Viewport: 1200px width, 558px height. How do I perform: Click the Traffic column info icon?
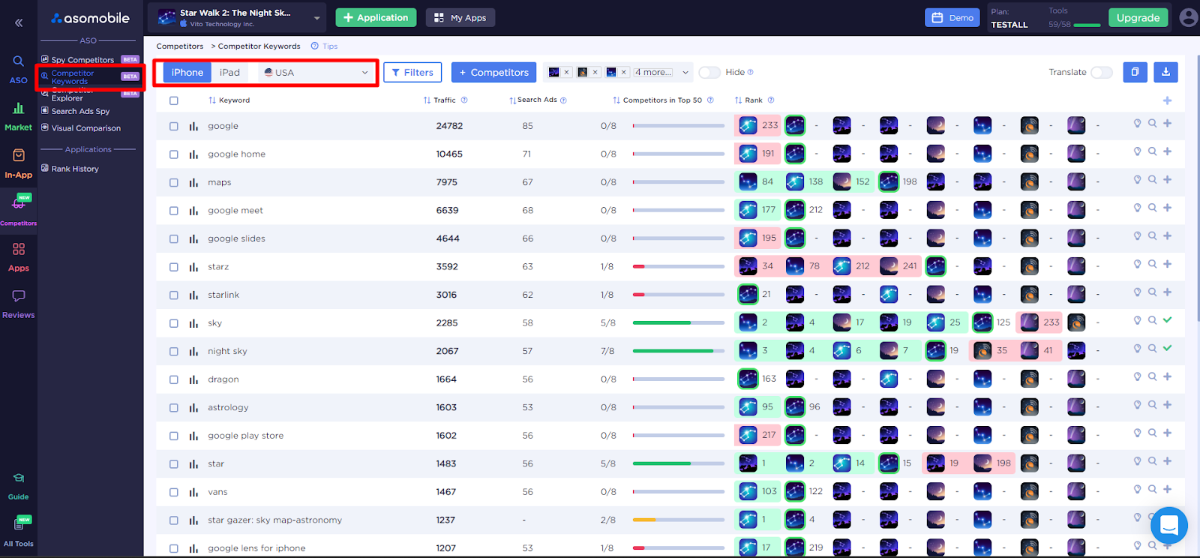click(x=464, y=100)
